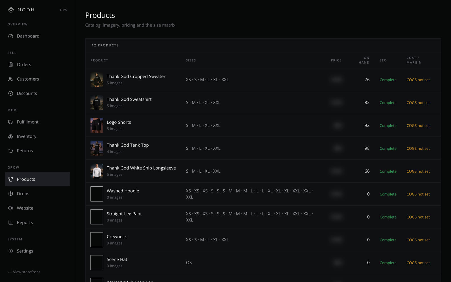Click the Discounts percent badge icon
The width and height of the screenshot is (451, 282).
point(11,93)
